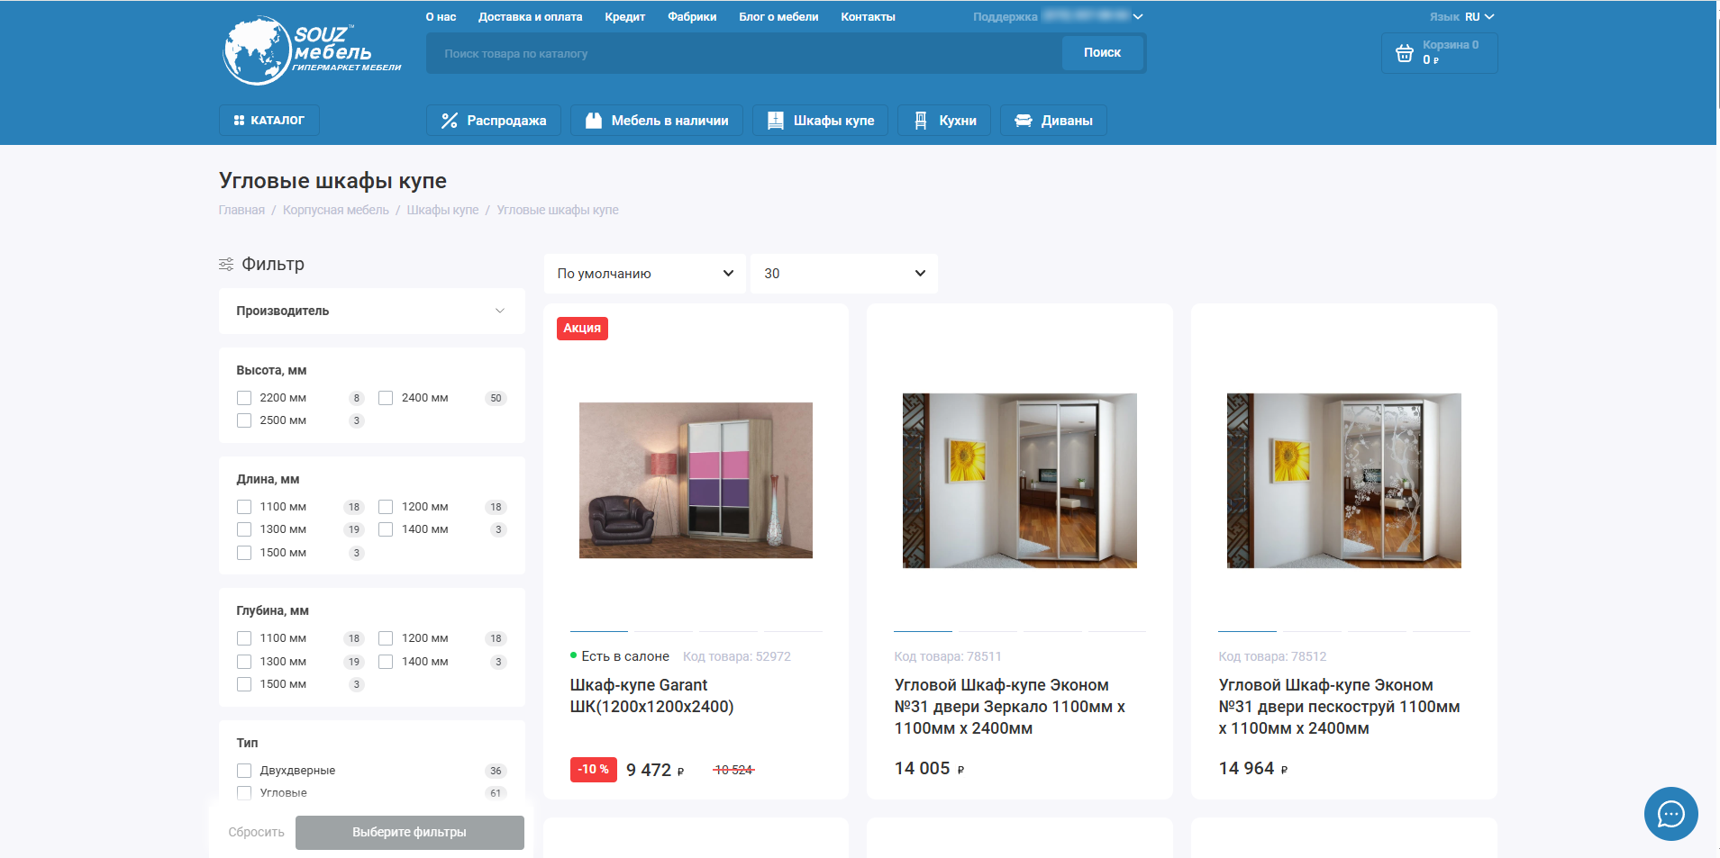Select the Глубина 1300 мм checkbox
This screenshot has height=858, width=1720.
coord(244,662)
